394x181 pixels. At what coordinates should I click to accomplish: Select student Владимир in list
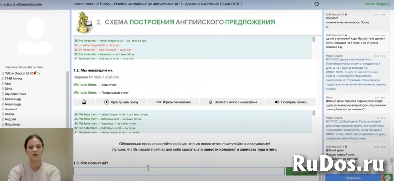pos(12,124)
